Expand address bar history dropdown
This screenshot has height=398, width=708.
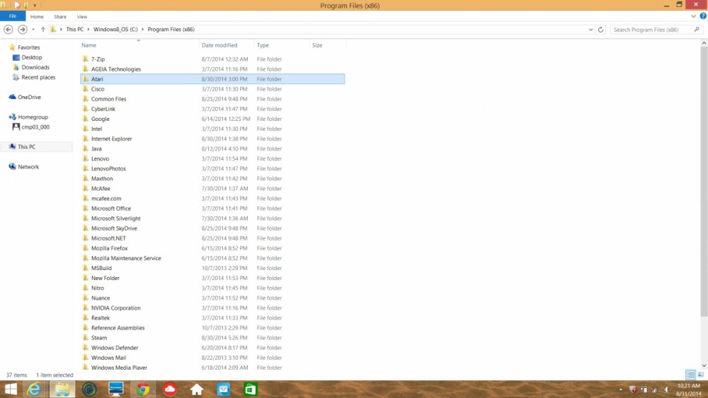pos(590,29)
